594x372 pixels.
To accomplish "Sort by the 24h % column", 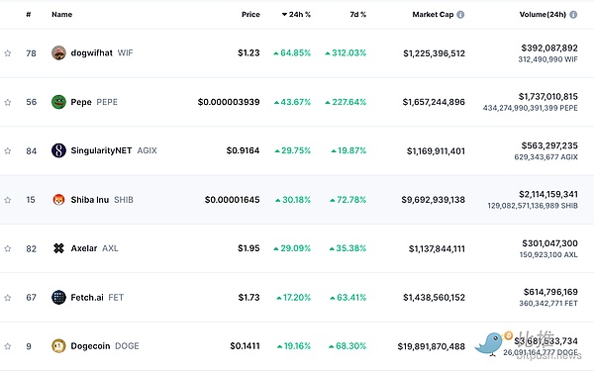I will pyautogui.click(x=296, y=15).
